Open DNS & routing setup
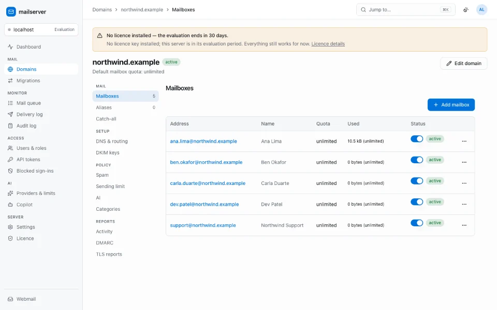Image resolution: width=497 pixels, height=310 pixels. pos(125,142)
